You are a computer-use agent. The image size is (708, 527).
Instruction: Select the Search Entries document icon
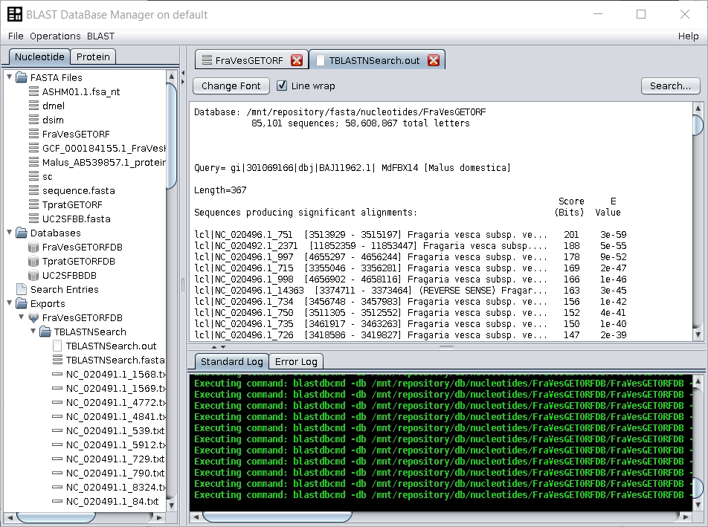tap(22, 289)
